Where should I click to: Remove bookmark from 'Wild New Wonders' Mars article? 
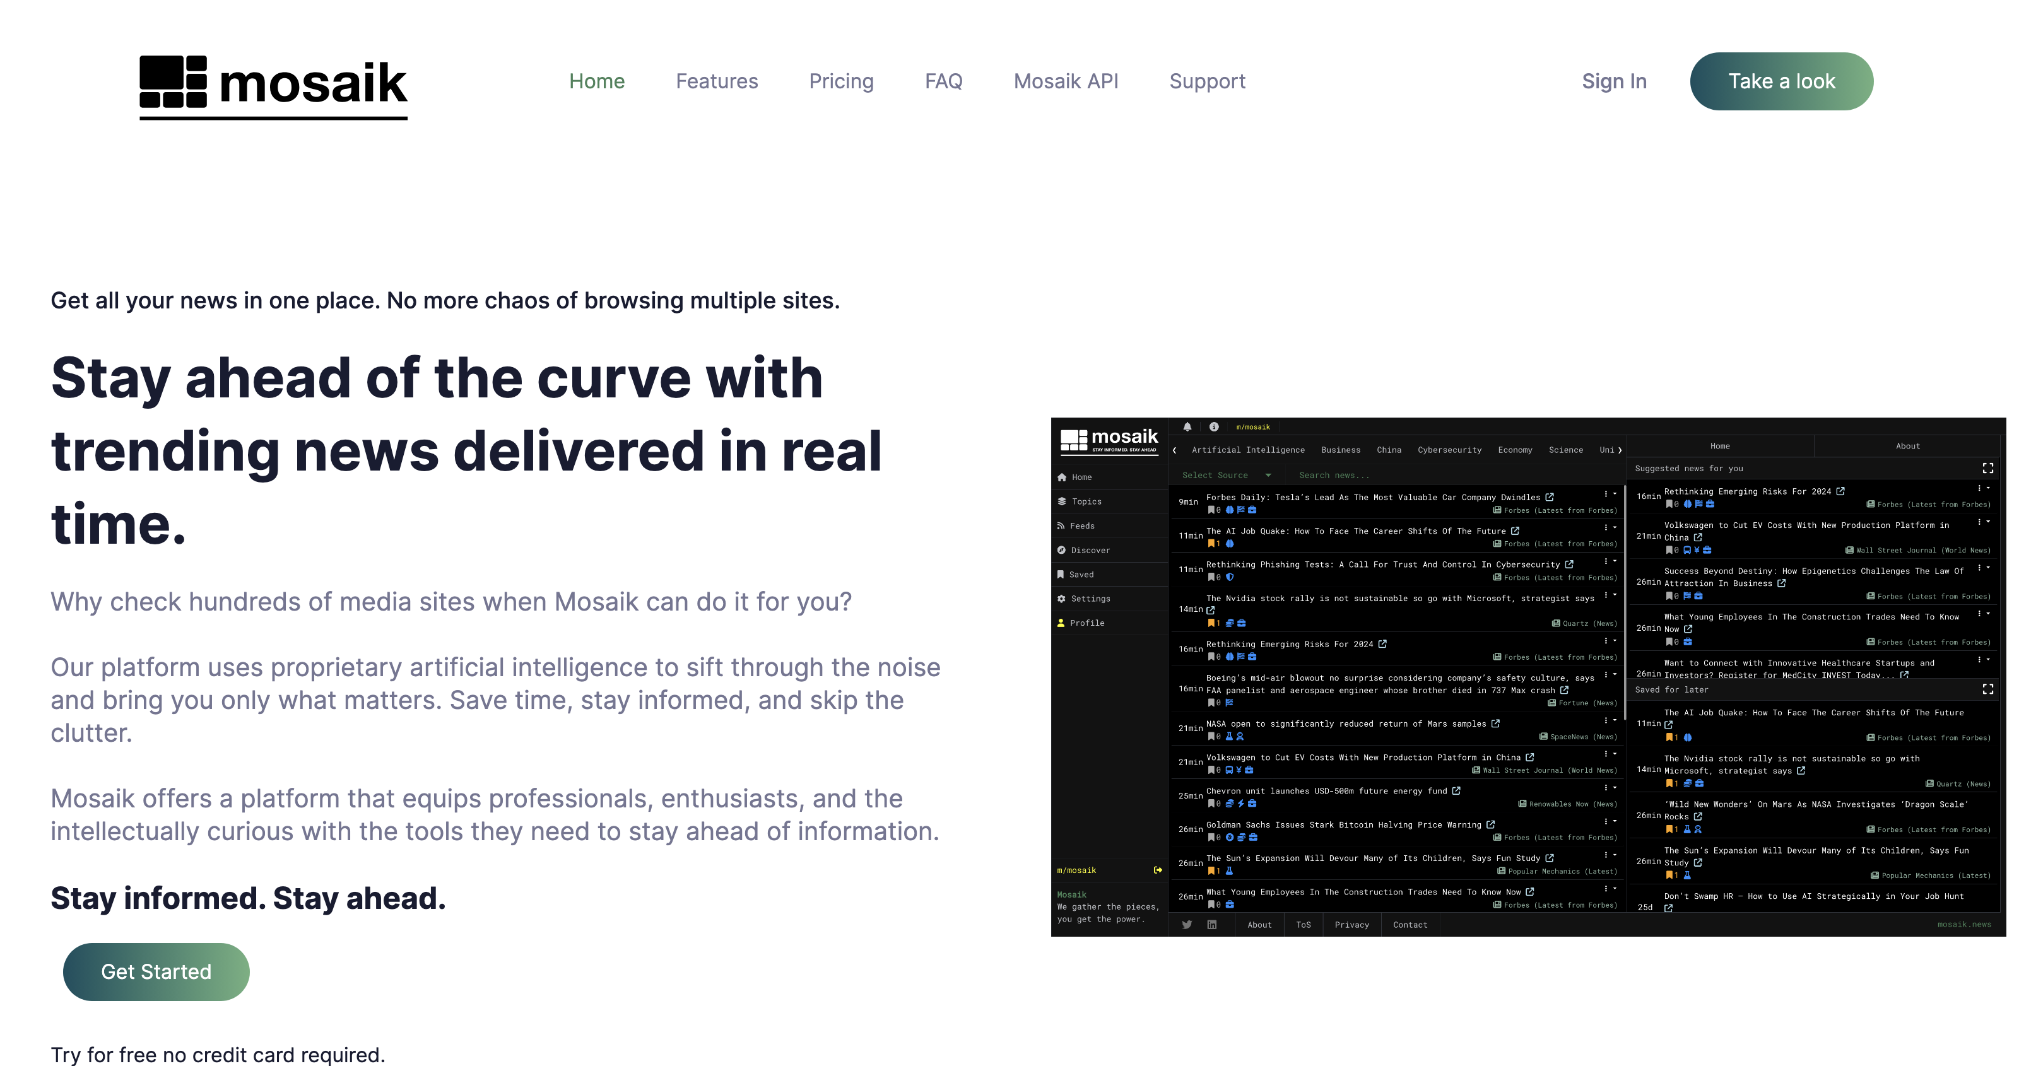(1669, 829)
